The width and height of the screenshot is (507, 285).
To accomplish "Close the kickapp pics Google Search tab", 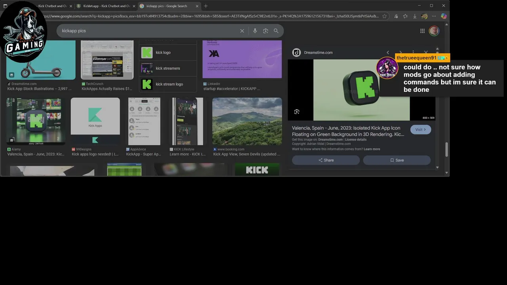I will coord(197,6).
